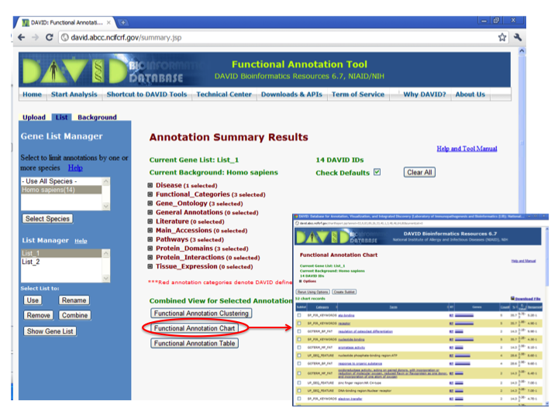Switch to the Upload tab
Viewport: 558px width, 418px height.
point(33,118)
